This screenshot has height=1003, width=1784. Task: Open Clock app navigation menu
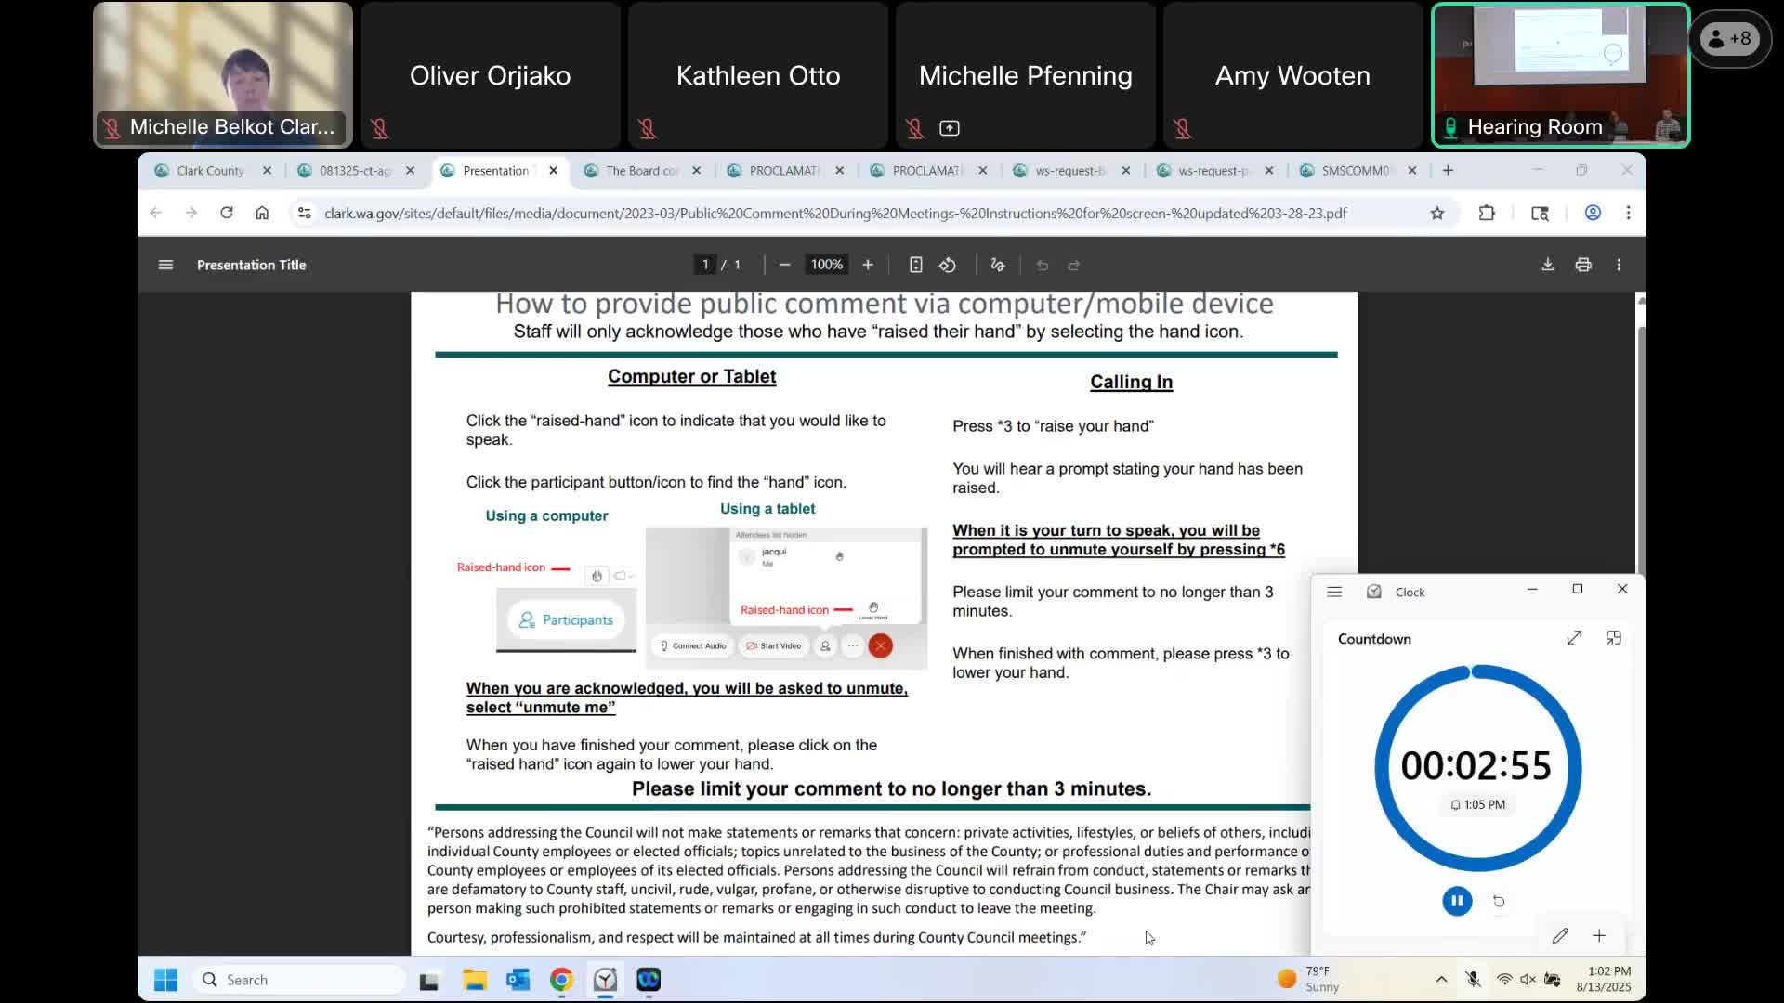coord(1334,592)
